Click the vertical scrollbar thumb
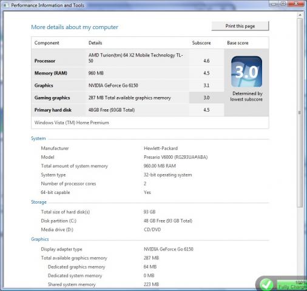307x291 pixels. [300, 113]
